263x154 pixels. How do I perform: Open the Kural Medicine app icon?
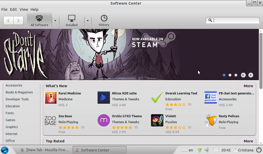coord(51,98)
